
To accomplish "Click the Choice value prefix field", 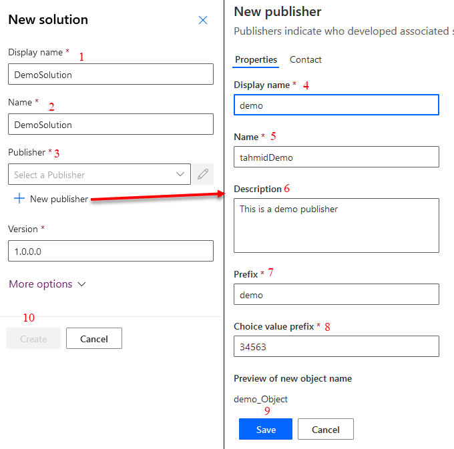I will click(336, 347).
